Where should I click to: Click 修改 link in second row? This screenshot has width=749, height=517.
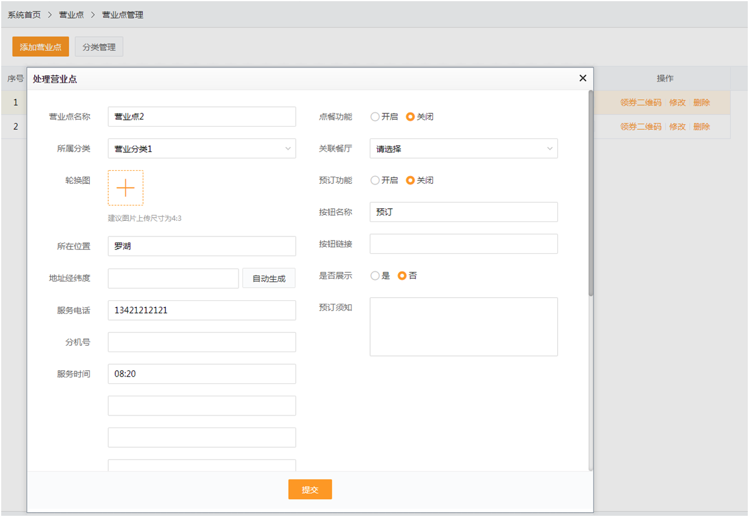click(677, 127)
